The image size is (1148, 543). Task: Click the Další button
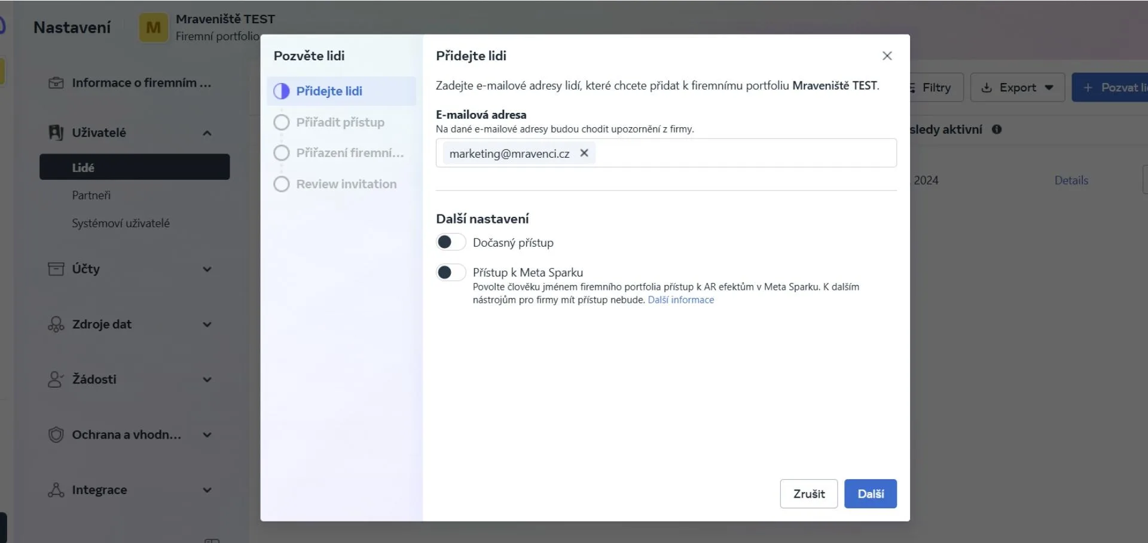tap(870, 493)
